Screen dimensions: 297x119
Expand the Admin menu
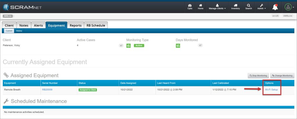point(261,7)
